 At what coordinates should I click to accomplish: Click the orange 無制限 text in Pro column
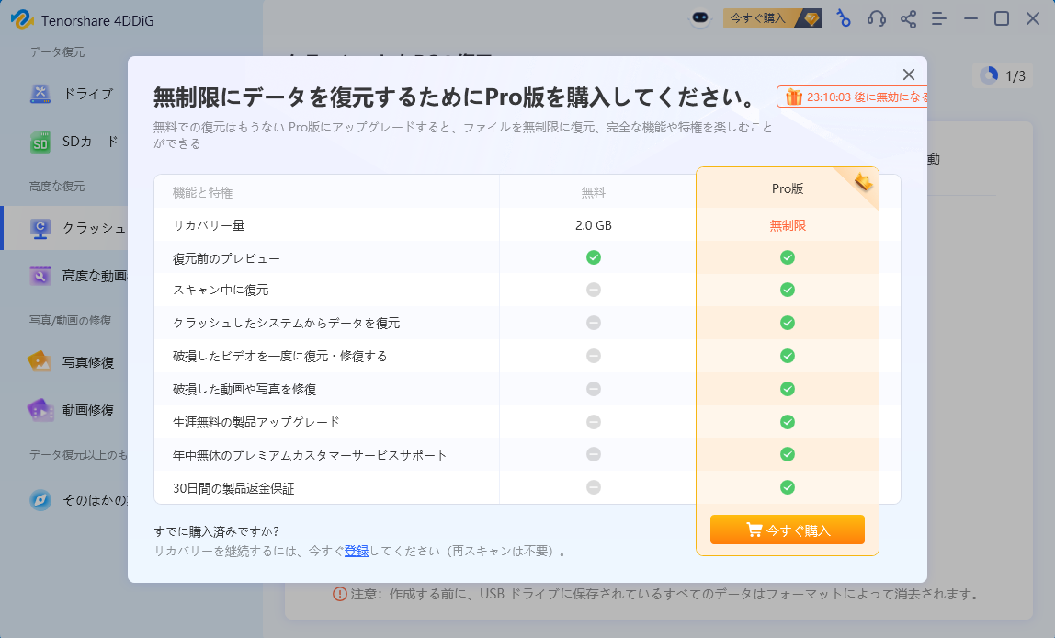(x=788, y=225)
